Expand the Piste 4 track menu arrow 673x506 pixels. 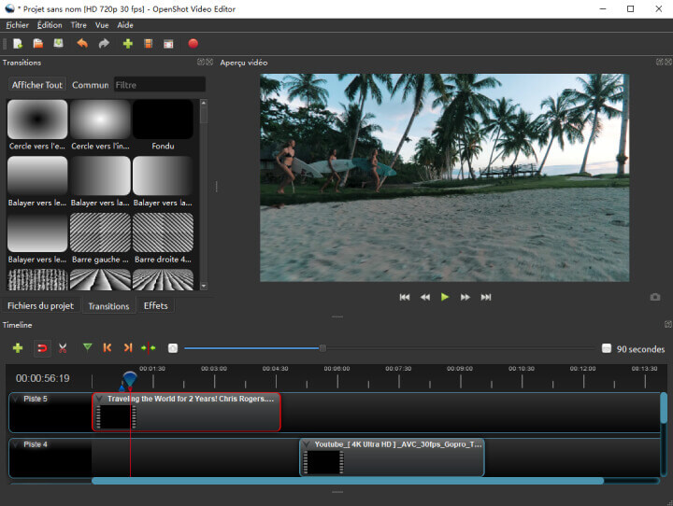16,444
